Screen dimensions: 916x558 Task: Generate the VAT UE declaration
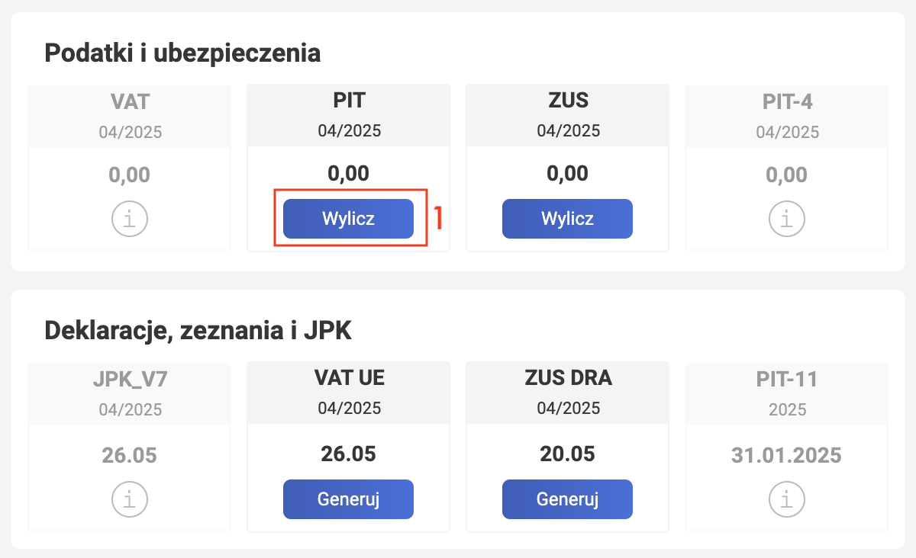(x=349, y=499)
